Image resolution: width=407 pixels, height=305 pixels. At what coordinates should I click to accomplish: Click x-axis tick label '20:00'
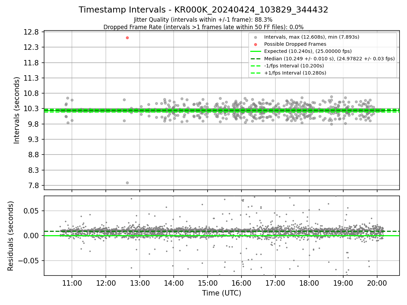coord(377,283)
